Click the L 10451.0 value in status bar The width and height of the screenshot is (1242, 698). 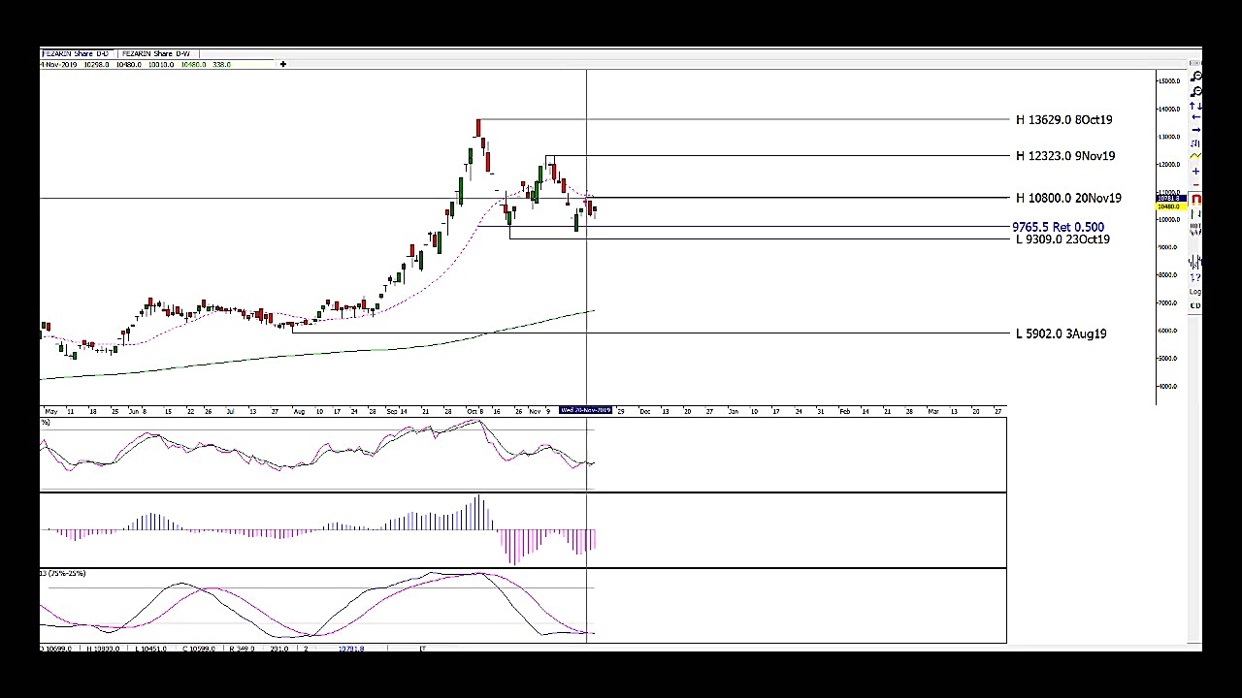[x=150, y=649]
